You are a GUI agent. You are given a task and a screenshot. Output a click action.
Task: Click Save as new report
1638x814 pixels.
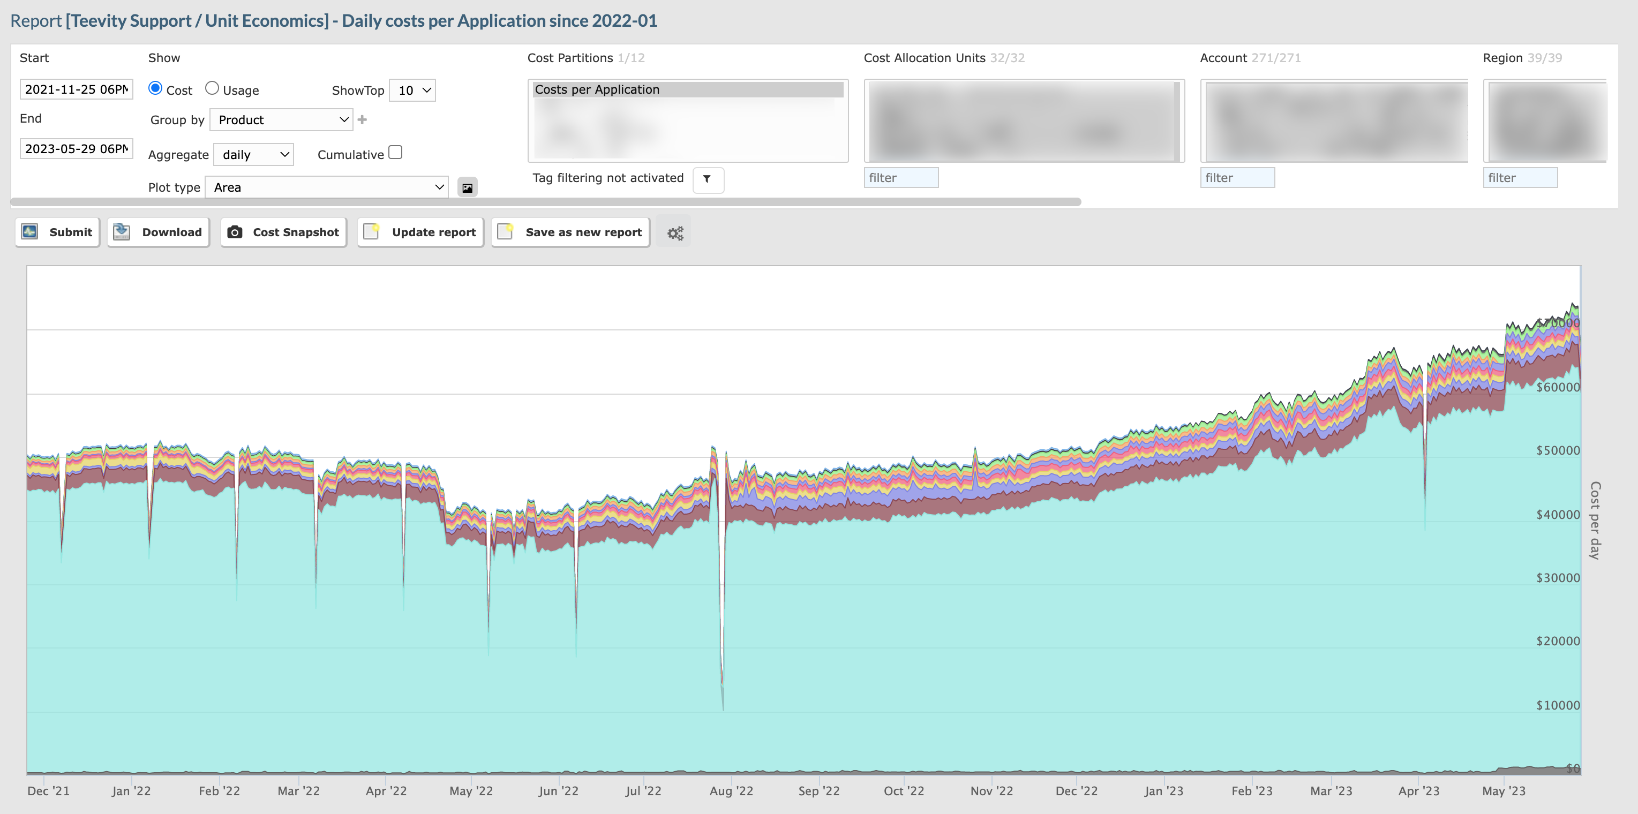pyautogui.click(x=570, y=232)
